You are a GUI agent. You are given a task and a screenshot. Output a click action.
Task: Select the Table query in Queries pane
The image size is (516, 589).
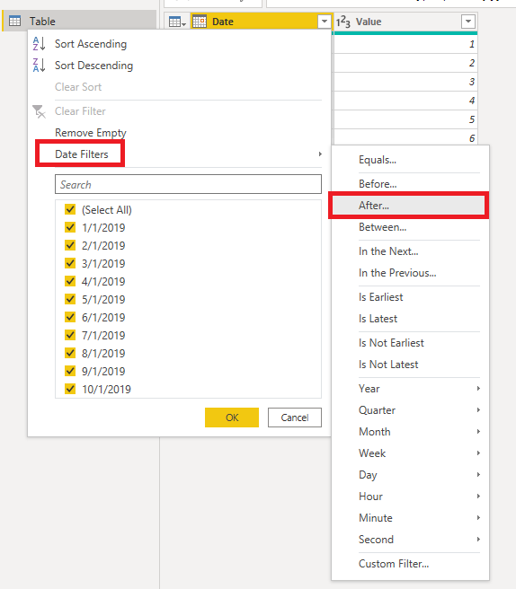coord(79,21)
